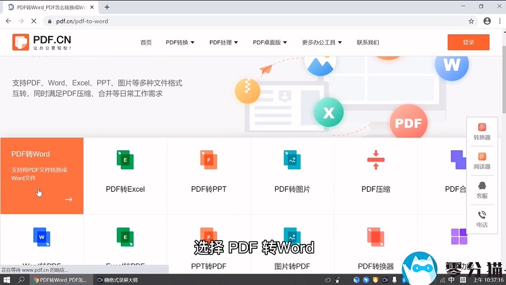Image resolution: width=506 pixels, height=285 pixels.
Task: Bookmark this page with star icon
Action: tap(471, 21)
